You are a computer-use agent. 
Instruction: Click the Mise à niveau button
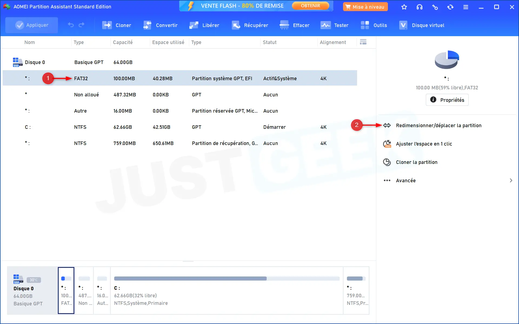coord(365,7)
